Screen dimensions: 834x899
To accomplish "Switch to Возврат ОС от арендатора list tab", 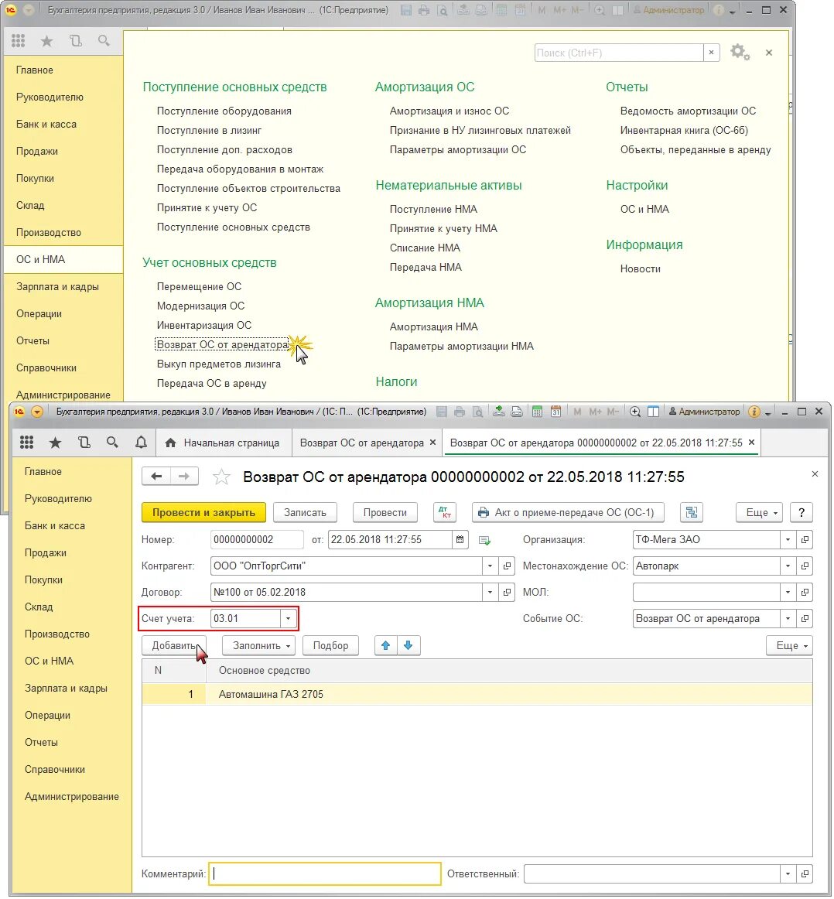I will tap(362, 443).
